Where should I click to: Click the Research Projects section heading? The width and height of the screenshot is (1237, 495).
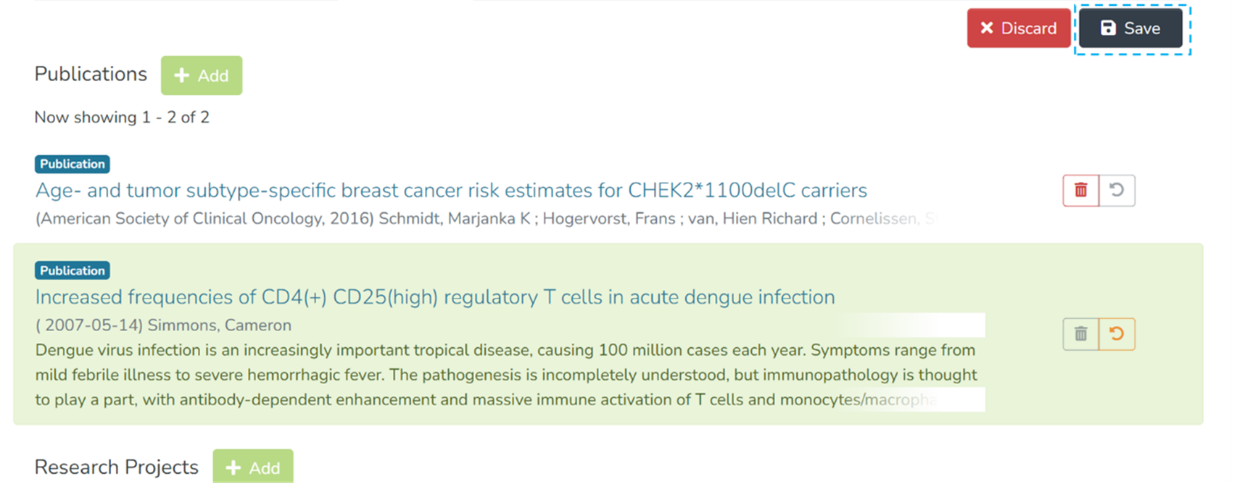click(116, 467)
